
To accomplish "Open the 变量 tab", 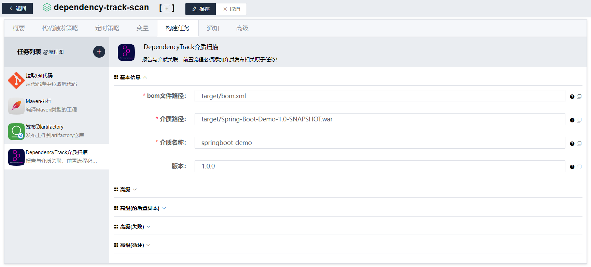I will click(x=142, y=28).
